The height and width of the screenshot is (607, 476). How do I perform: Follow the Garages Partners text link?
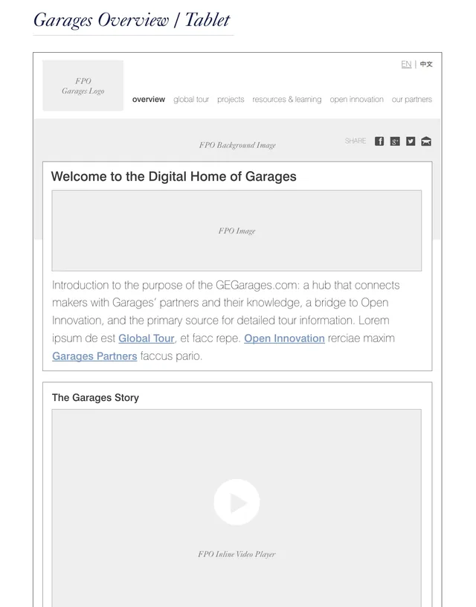tap(94, 356)
